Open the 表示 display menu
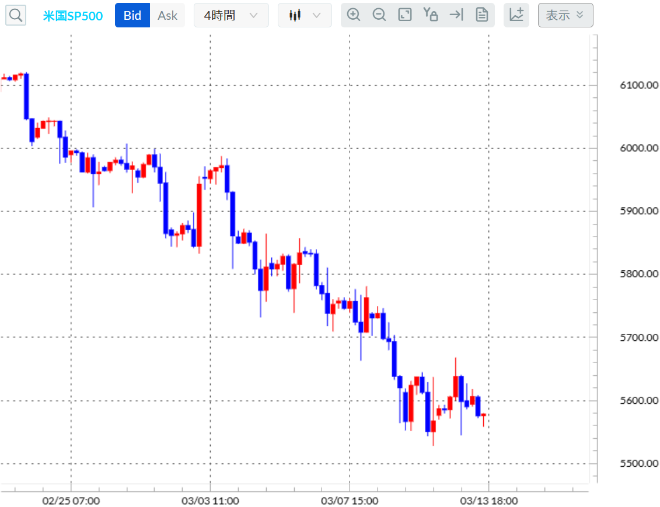The height and width of the screenshot is (507, 660). click(565, 16)
